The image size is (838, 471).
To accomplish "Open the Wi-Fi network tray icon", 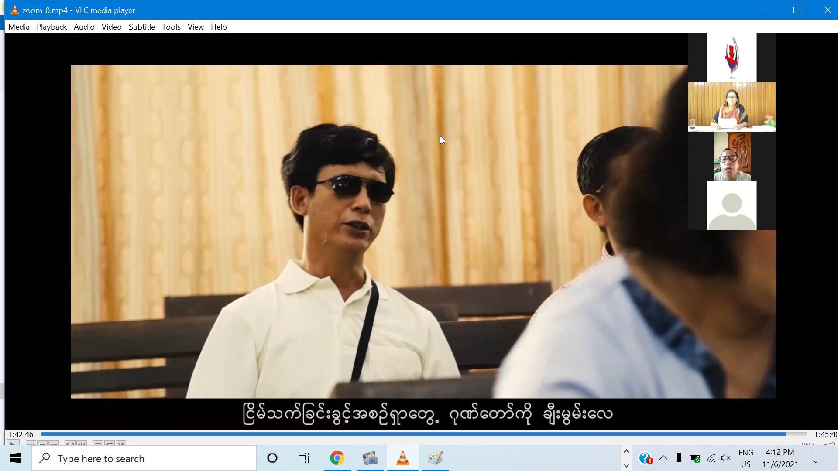I will tap(711, 458).
